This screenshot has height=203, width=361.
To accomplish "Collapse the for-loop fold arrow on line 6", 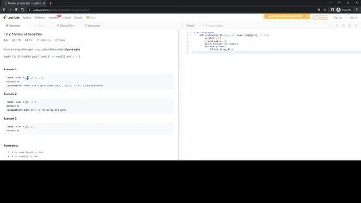I will (190, 47).
